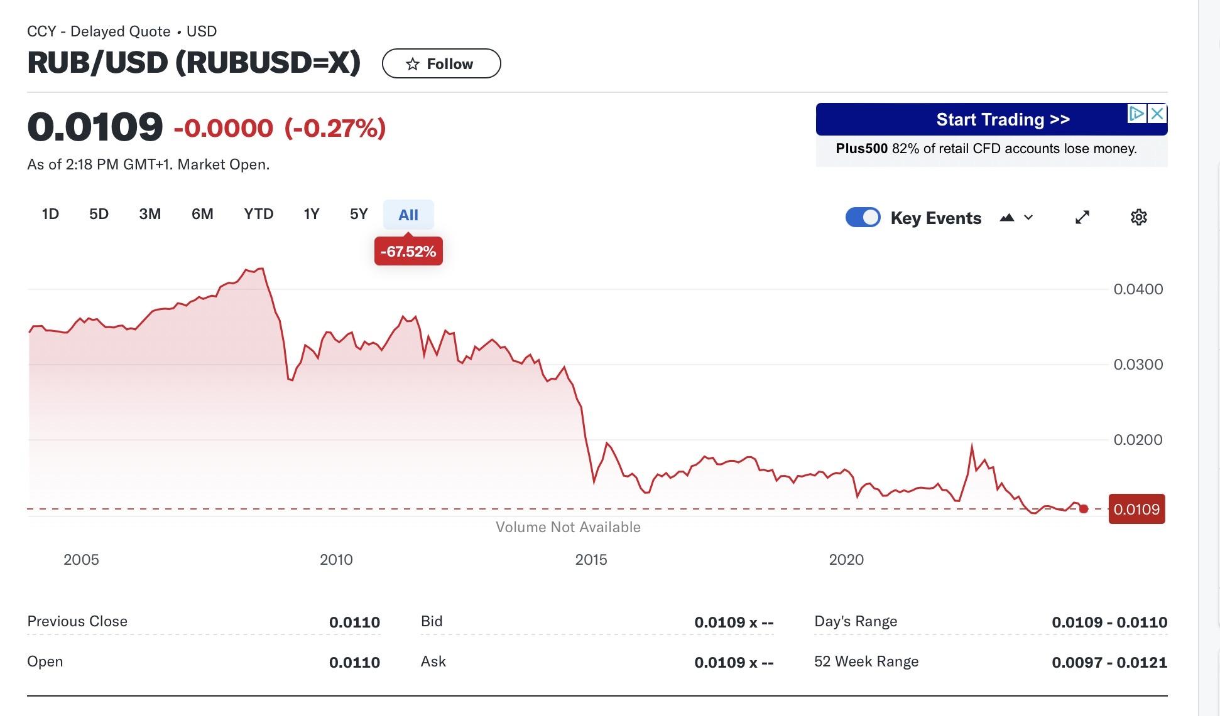Screen dimensions: 1220x716
Task: Expand chart to full screen
Action: (x=1082, y=217)
